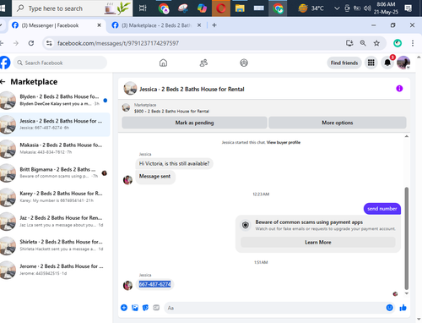The width and height of the screenshot is (422, 323).
Task: Open Blyden conversation in list
Action: point(55,100)
